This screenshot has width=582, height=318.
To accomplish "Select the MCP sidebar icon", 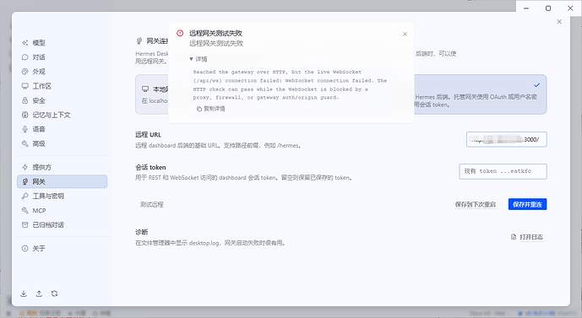I will tap(24, 211).
